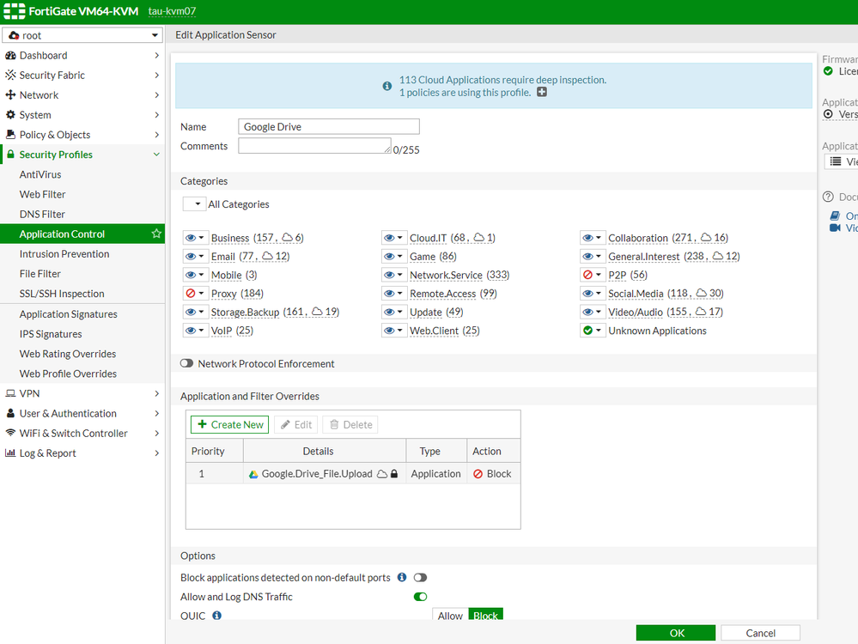Screen dimensions: 858x644
Task: Click the cloud icon next to Business count
Action: pyautogui.click(x=287, y=238)
